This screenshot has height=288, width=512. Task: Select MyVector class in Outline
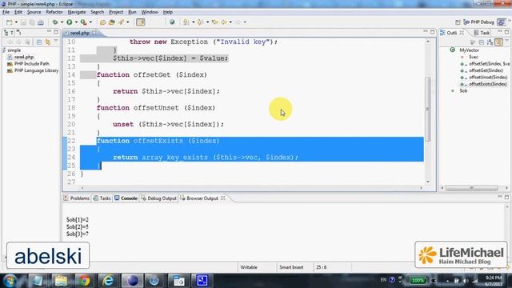470,50
